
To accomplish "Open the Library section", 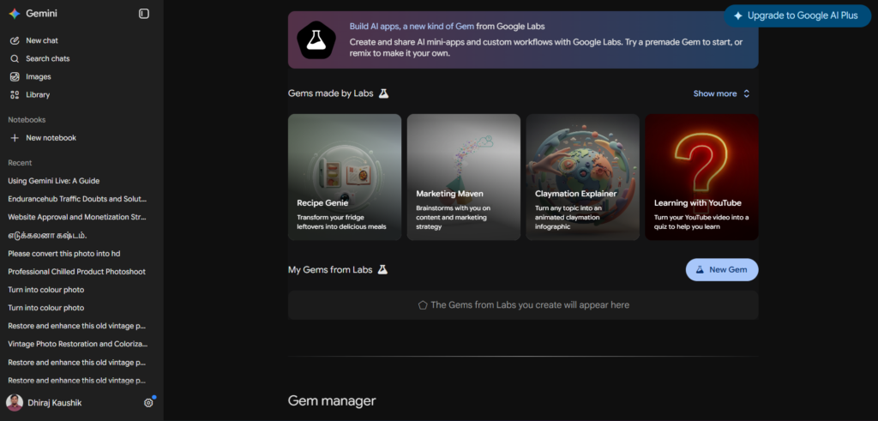I will click(x=81, y=94).
